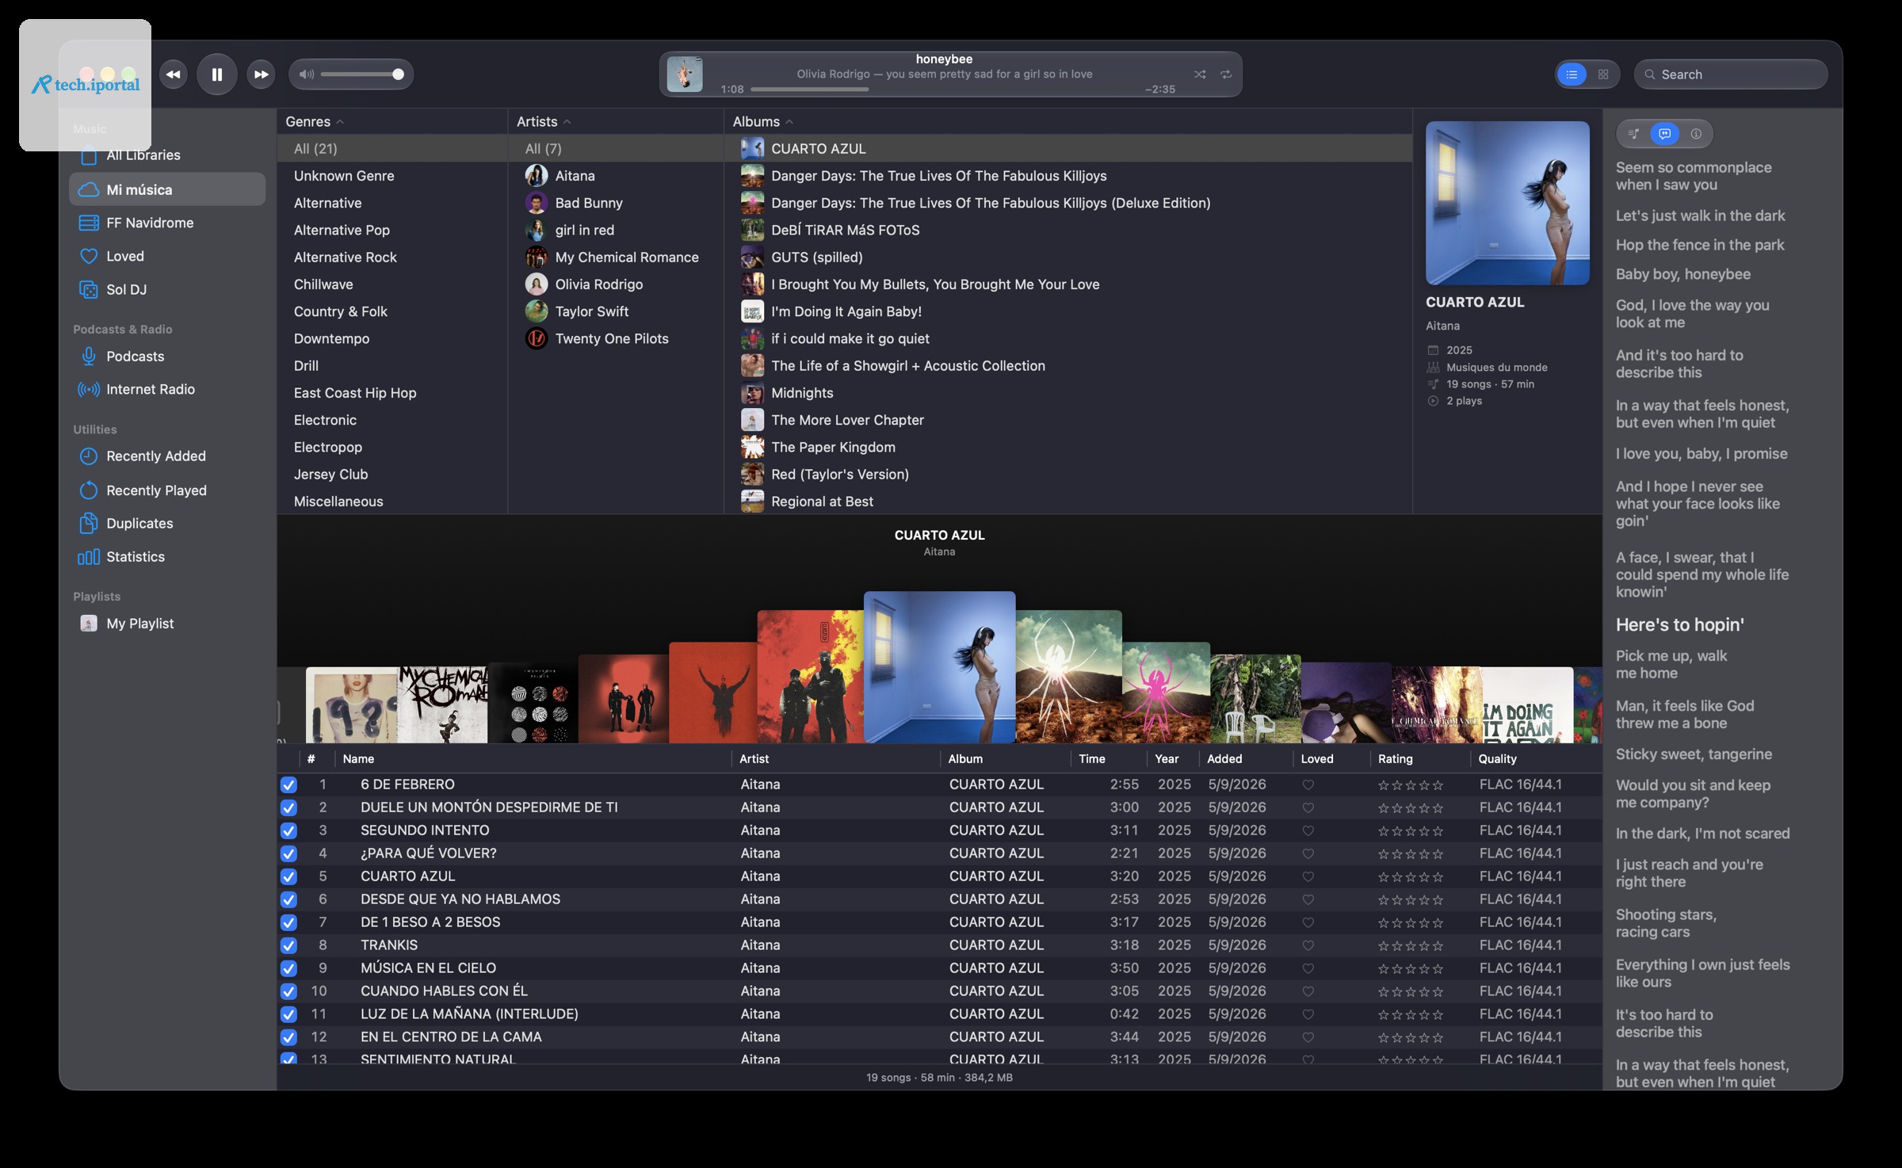
Task: Uncheck the 6 DE FEBRERO checkbox
Action: pyautogui.click(x=288, y=784)
